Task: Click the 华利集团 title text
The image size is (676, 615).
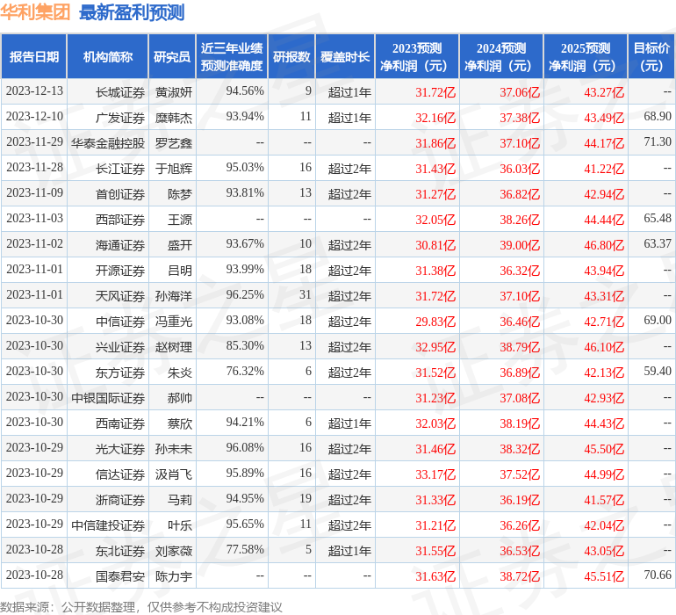Action: pyautogui.click(x=35, y=12)
